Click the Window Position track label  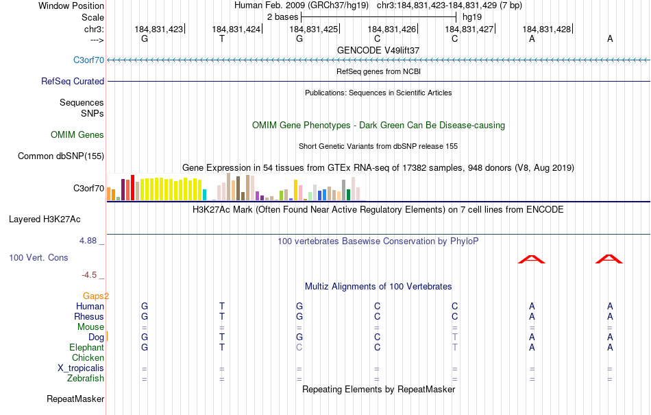pos(71,5)
